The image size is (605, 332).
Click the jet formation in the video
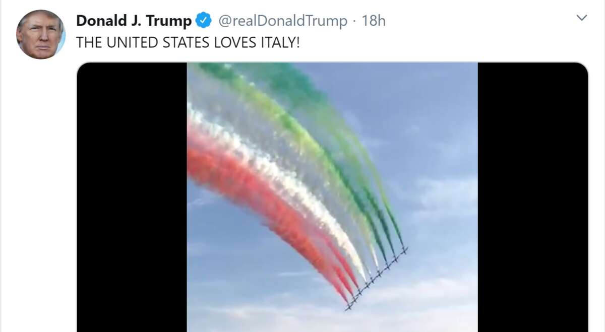tap(377, 278)
